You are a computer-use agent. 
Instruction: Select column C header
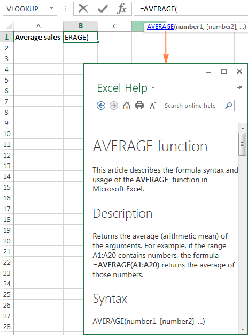tap(115, 26)
